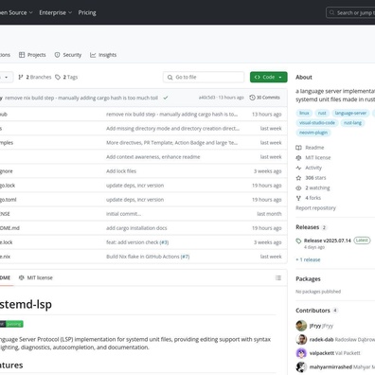The image size is (375, 375).
Task: Open contributor valpackett profile
Action: 321,353
